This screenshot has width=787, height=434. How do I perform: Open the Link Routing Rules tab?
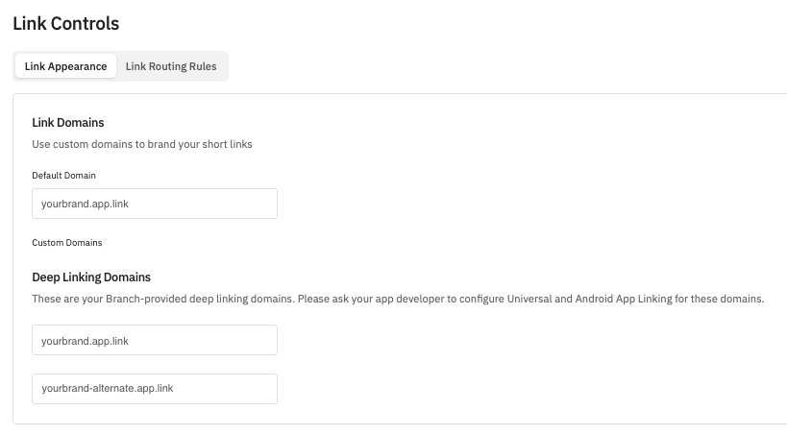click(171, 66)
